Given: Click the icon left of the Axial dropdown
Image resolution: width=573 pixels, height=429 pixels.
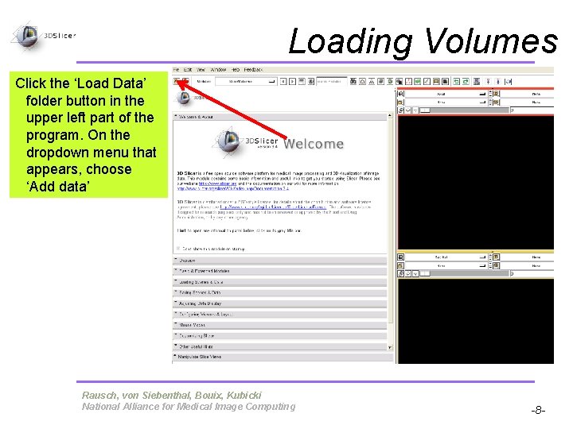Looking at the screenshot, I should coord(400,94).
